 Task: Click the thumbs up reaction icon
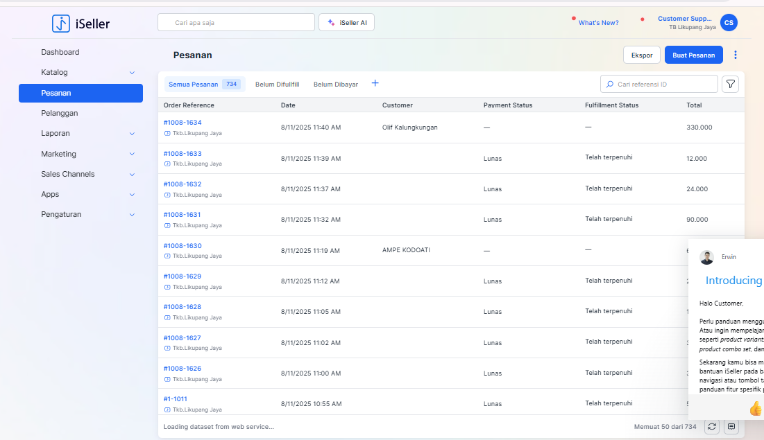tap(755, 409)
